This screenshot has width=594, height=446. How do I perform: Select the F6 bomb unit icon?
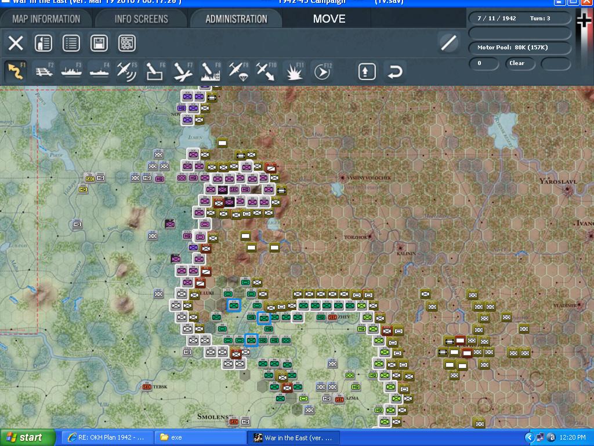coord(155,71)
